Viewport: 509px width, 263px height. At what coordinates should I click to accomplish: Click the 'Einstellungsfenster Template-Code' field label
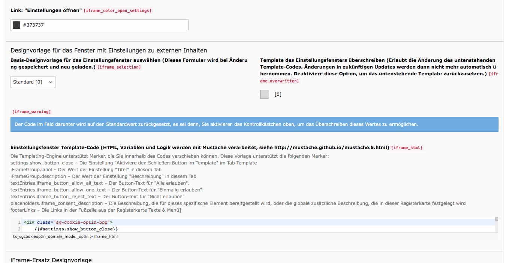pyautogui.click(x=200, y=148)
